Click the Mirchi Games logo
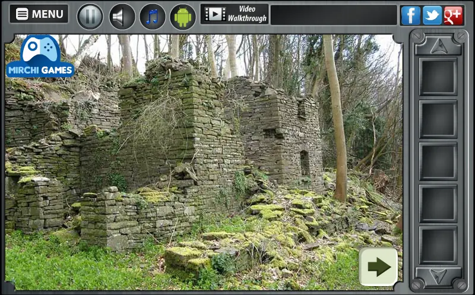The width and height of the screenshot is (475, 295). (x=40, y=56)
